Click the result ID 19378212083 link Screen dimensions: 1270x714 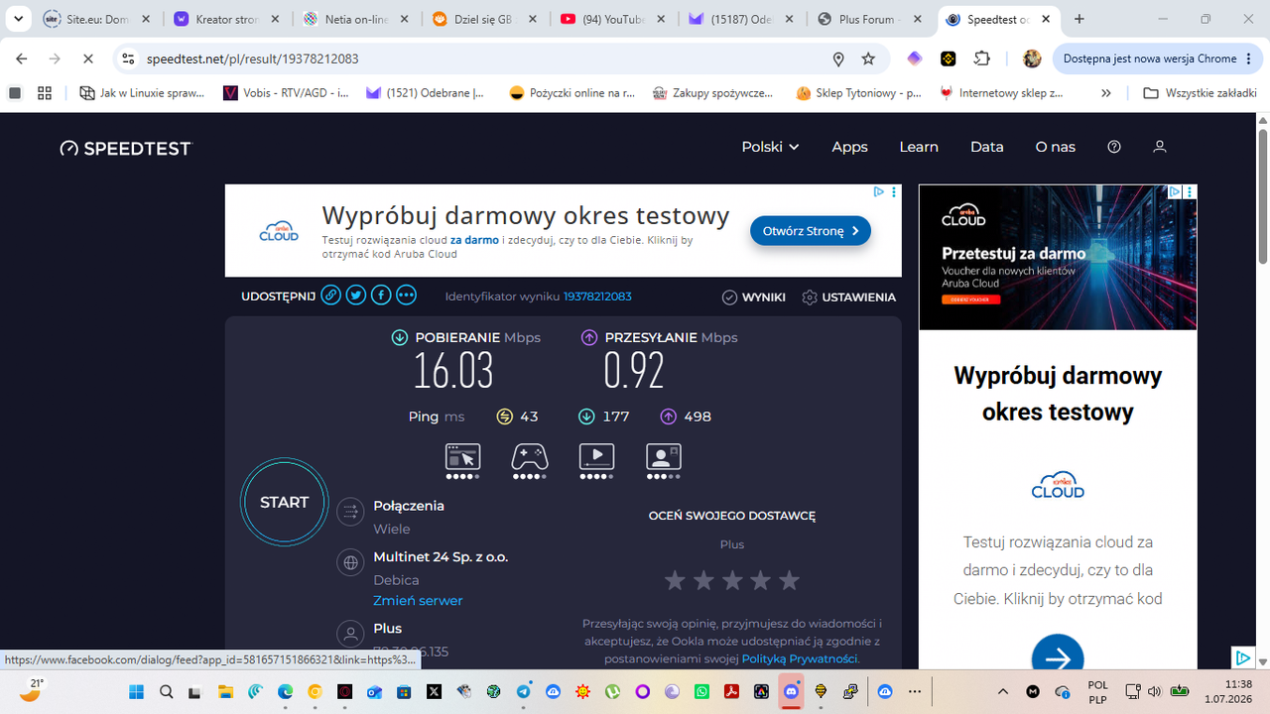[597, 297]
